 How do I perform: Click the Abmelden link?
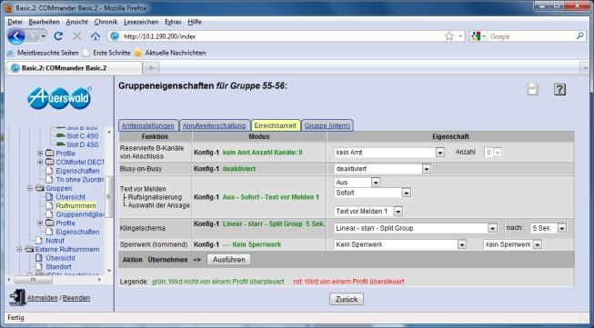click(43, 298)
